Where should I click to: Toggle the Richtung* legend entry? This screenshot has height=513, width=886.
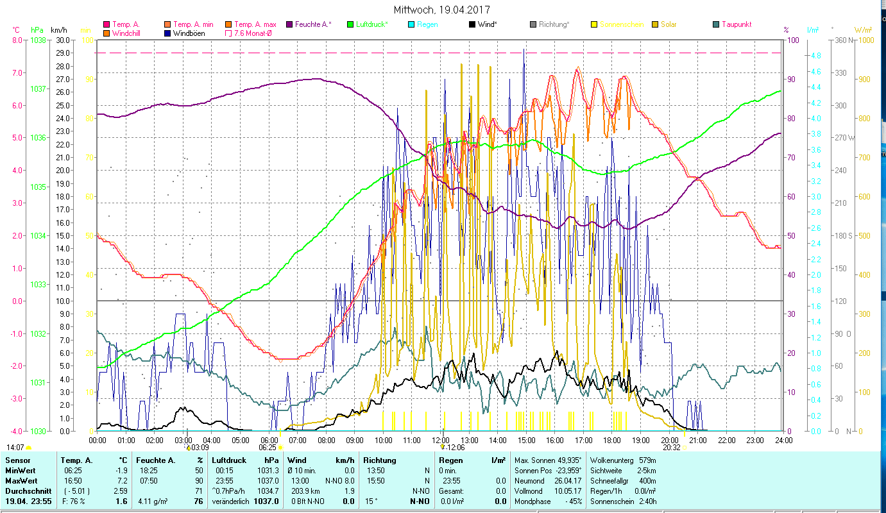tap(550, 25)
